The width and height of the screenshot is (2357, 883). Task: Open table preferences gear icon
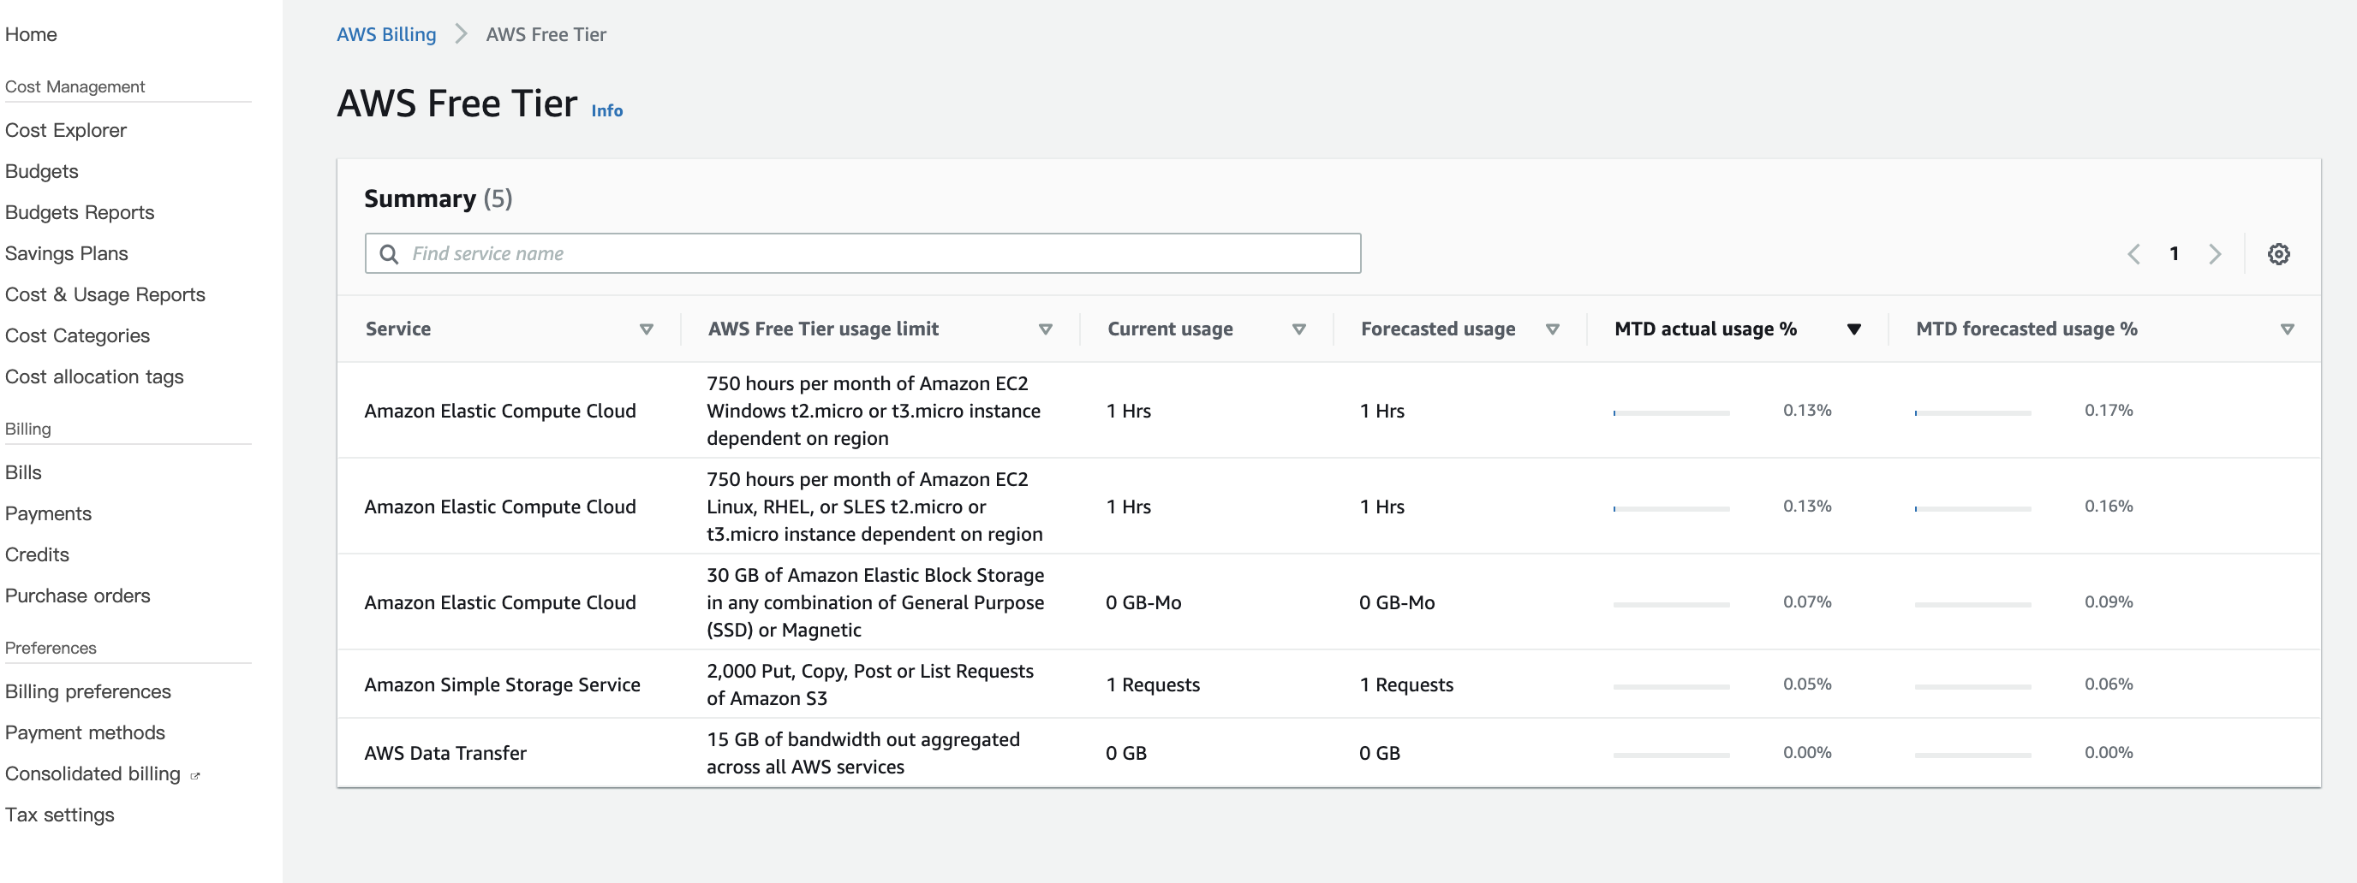[x=2278, y=254]
